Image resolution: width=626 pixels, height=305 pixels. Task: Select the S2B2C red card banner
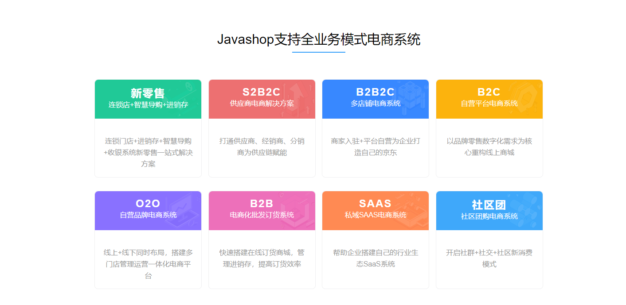(262, 99)
